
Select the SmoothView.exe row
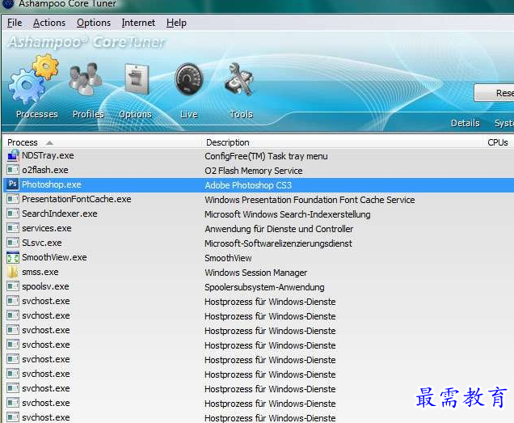click(x=259, y=257)
